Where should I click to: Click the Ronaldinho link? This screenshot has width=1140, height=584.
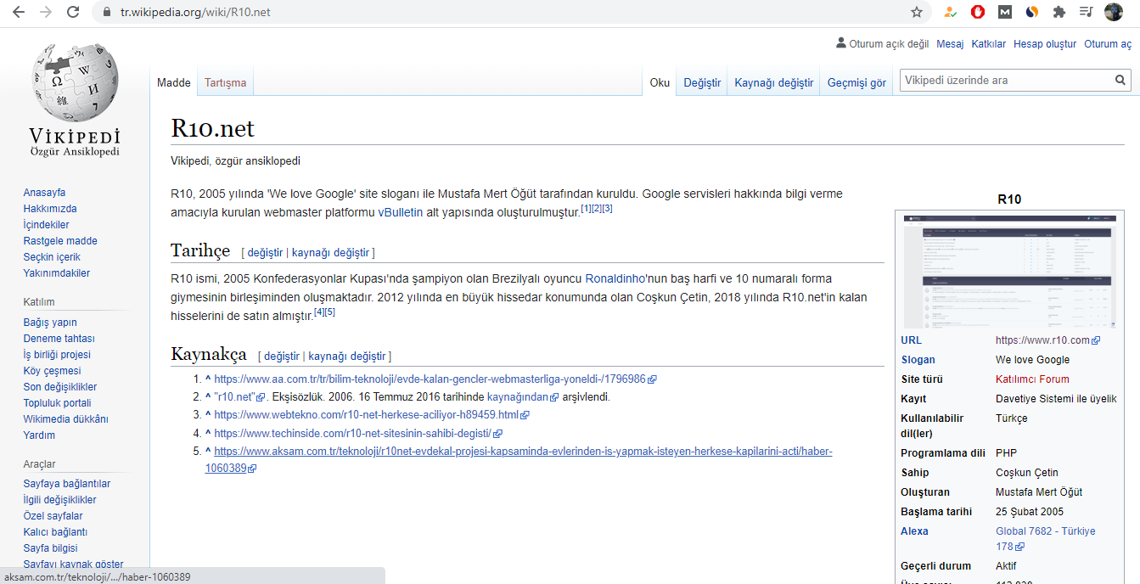(616, 278)
